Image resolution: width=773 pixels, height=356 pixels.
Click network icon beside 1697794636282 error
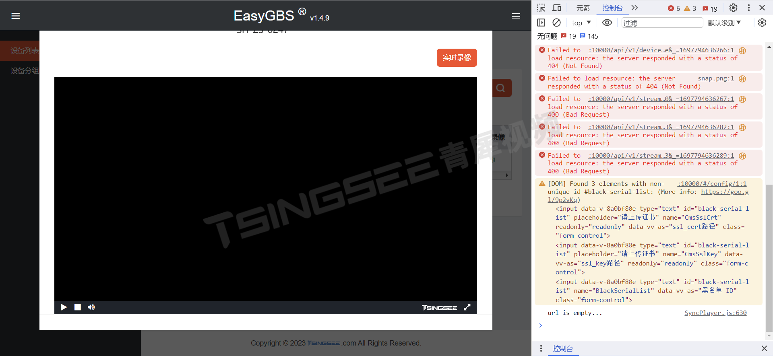pos(742,128)
